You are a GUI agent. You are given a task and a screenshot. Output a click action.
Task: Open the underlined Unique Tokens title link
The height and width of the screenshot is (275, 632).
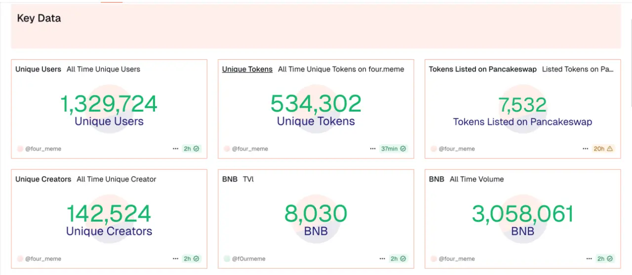coord(247,69)
